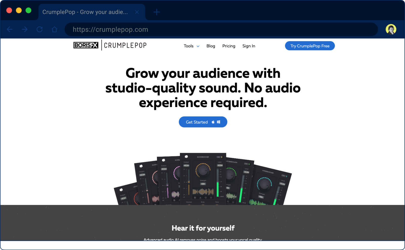Viewport: 405px width, 250px height.
Task: Click the browser home icon
Action: click(x=54, y=29)
